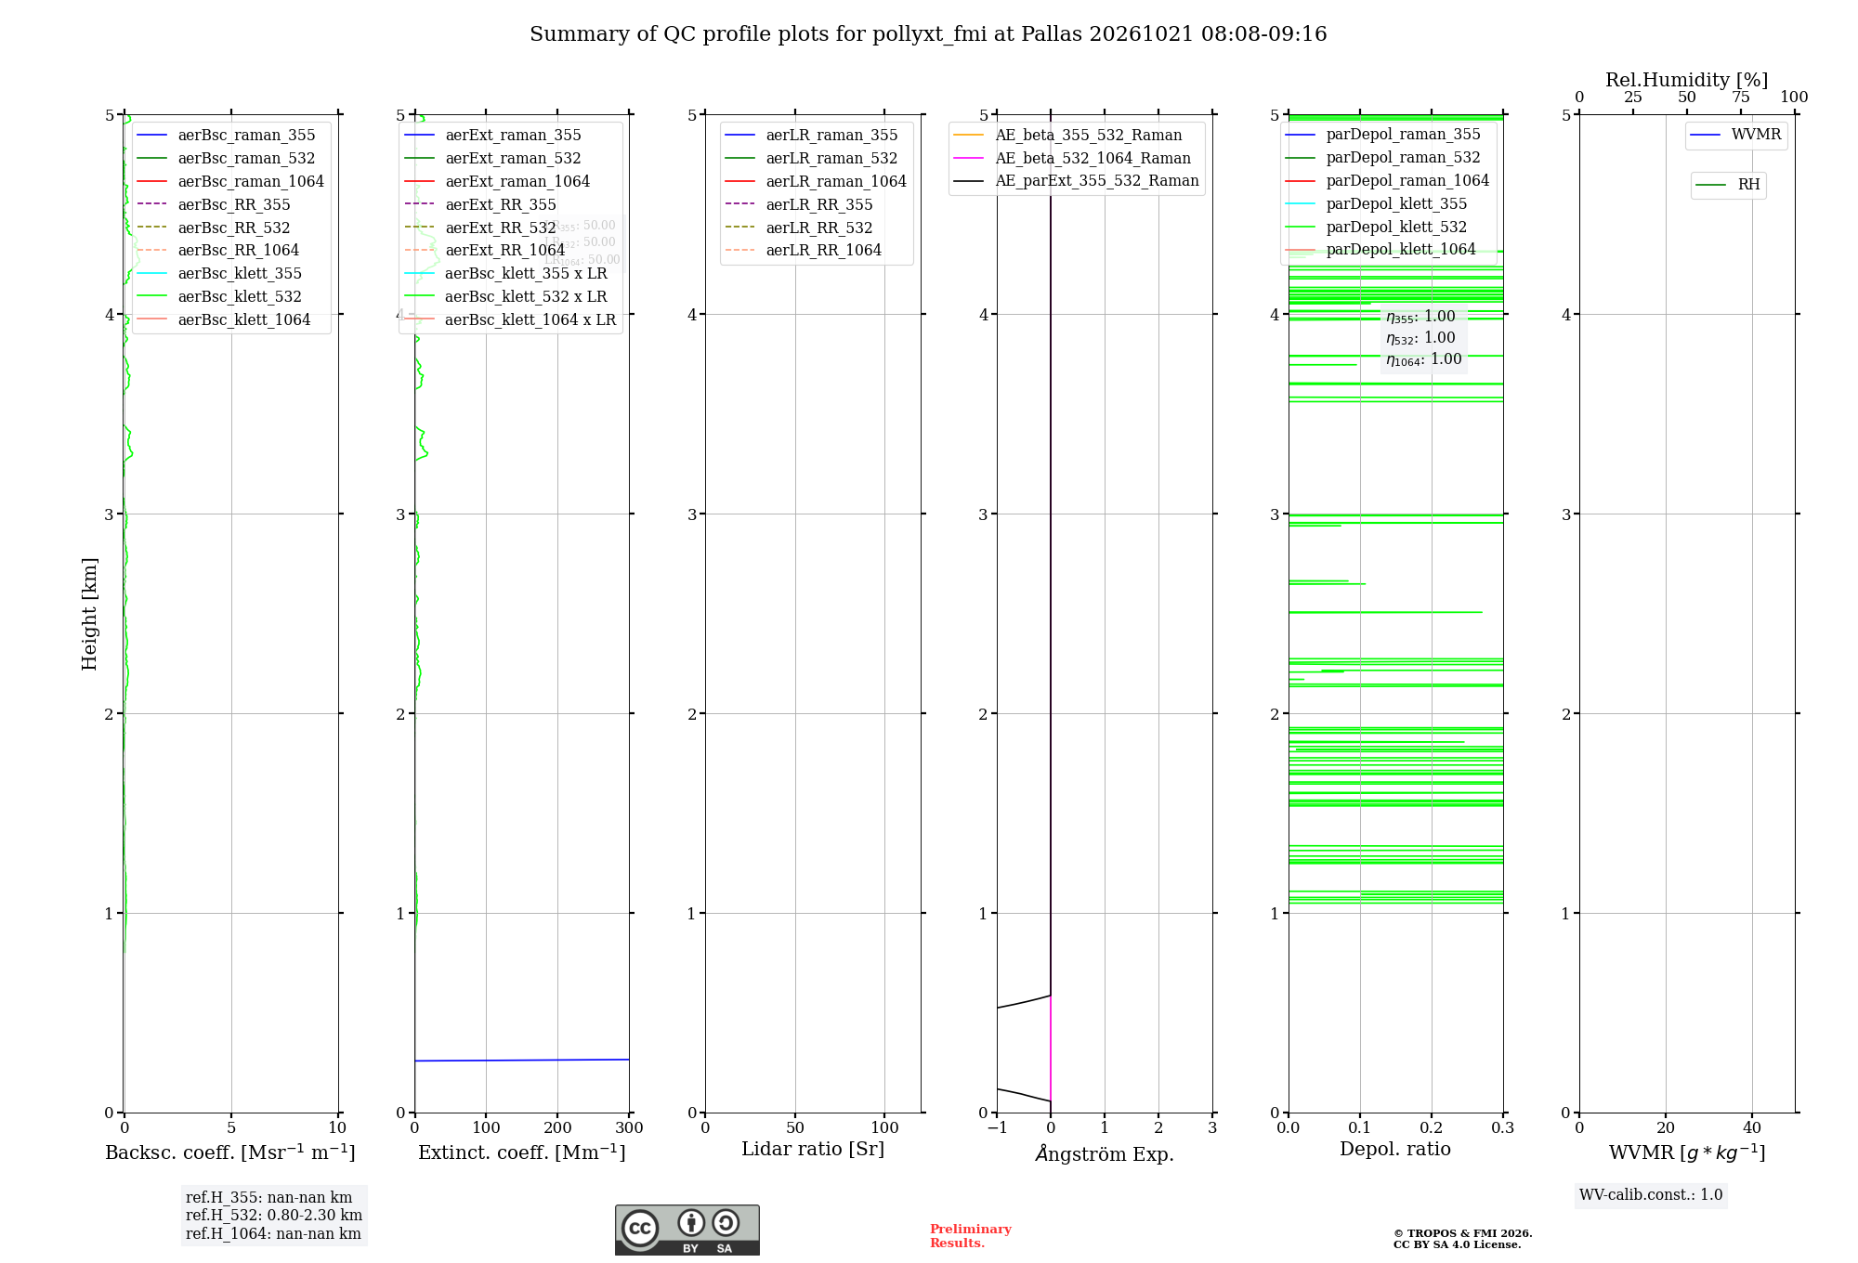1858x1263 pixels.
Task: Click the 'η1064: 1.00' annotation
Action: point(1424,359)
